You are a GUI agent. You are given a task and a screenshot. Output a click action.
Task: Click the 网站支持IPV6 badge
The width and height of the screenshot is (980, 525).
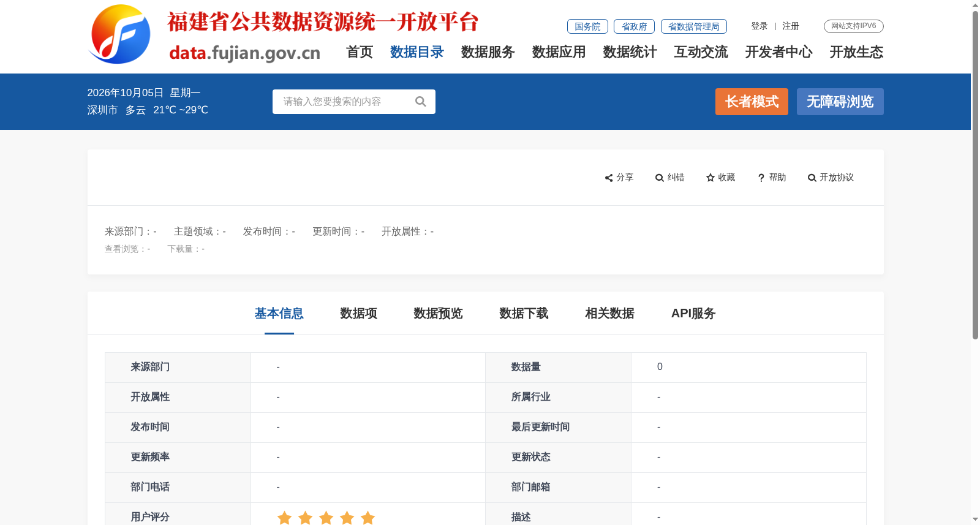[x=854, y=26]
